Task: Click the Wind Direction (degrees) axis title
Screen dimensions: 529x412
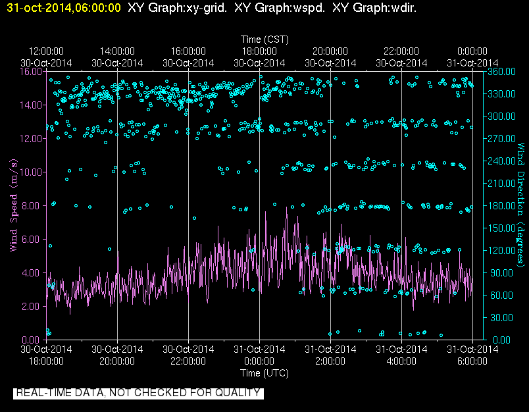Action: (x=521, y=205)
